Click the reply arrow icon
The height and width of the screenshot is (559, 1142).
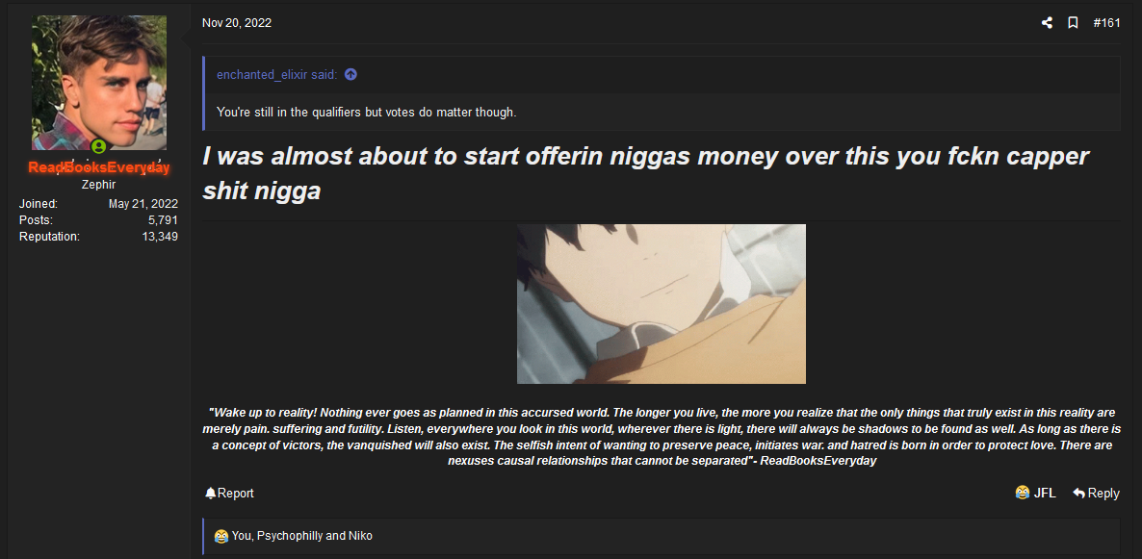click(x=1078, y=493)
